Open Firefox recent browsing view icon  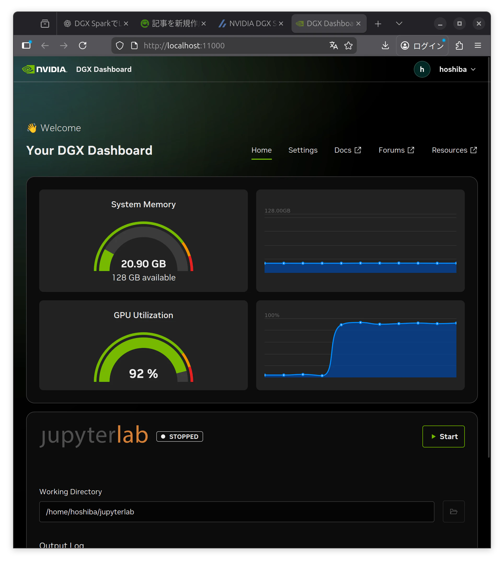click(x=45, y=24)
